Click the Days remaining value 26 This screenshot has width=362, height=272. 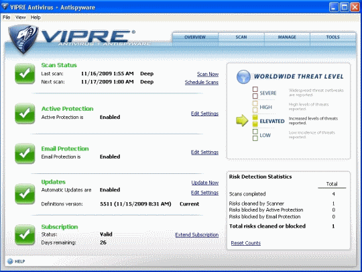103,242
